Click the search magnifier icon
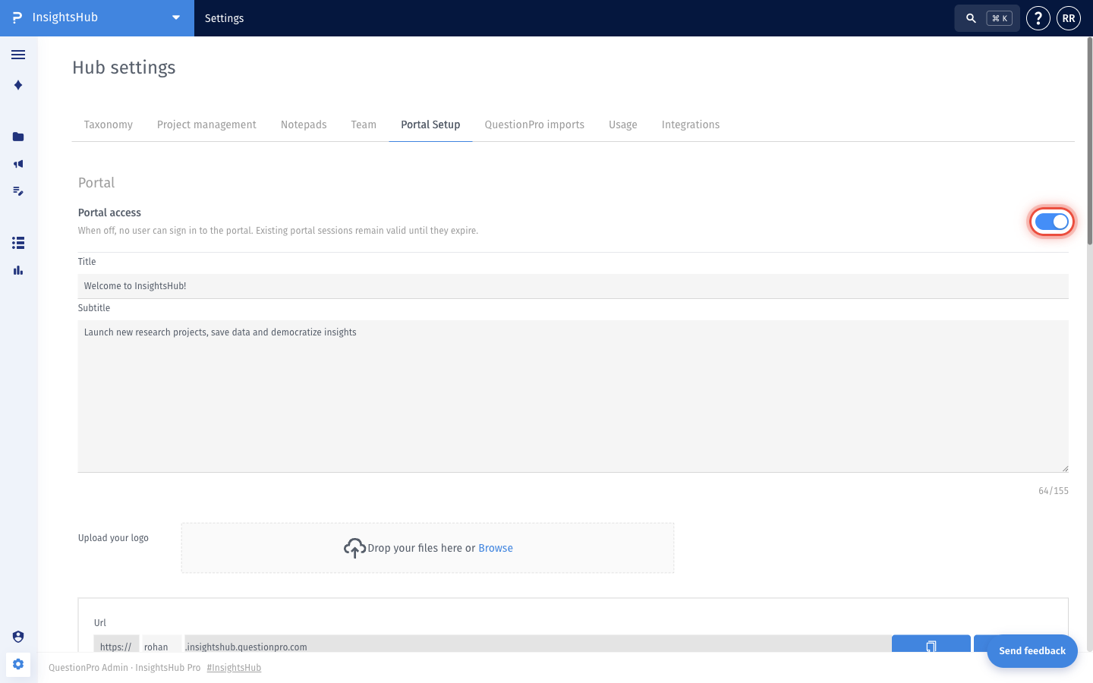The image size is (1093, 683). tap(971, 18)
